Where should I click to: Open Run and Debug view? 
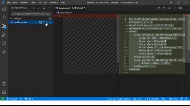(x=4, y=35)
